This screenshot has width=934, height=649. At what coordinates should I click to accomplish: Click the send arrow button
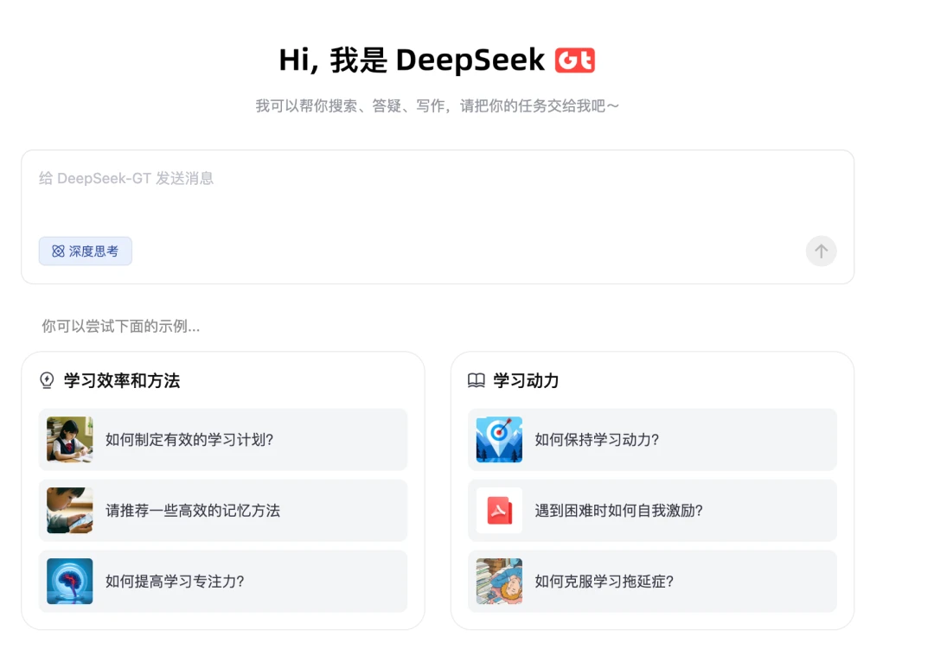(x=821, y=251)
